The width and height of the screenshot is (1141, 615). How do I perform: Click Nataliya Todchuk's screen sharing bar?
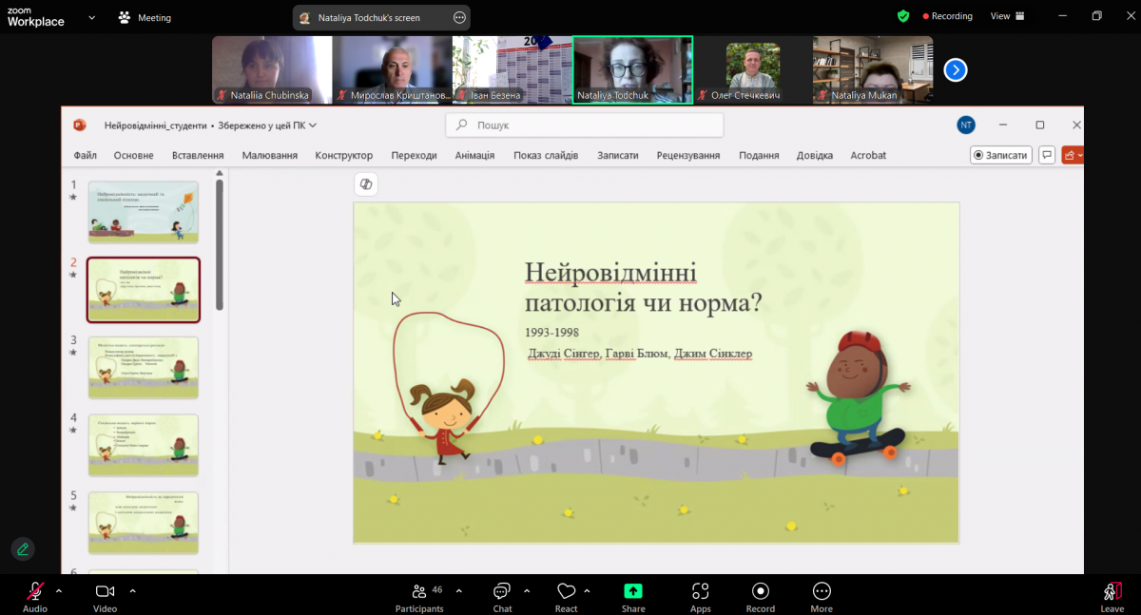(380, 16)
